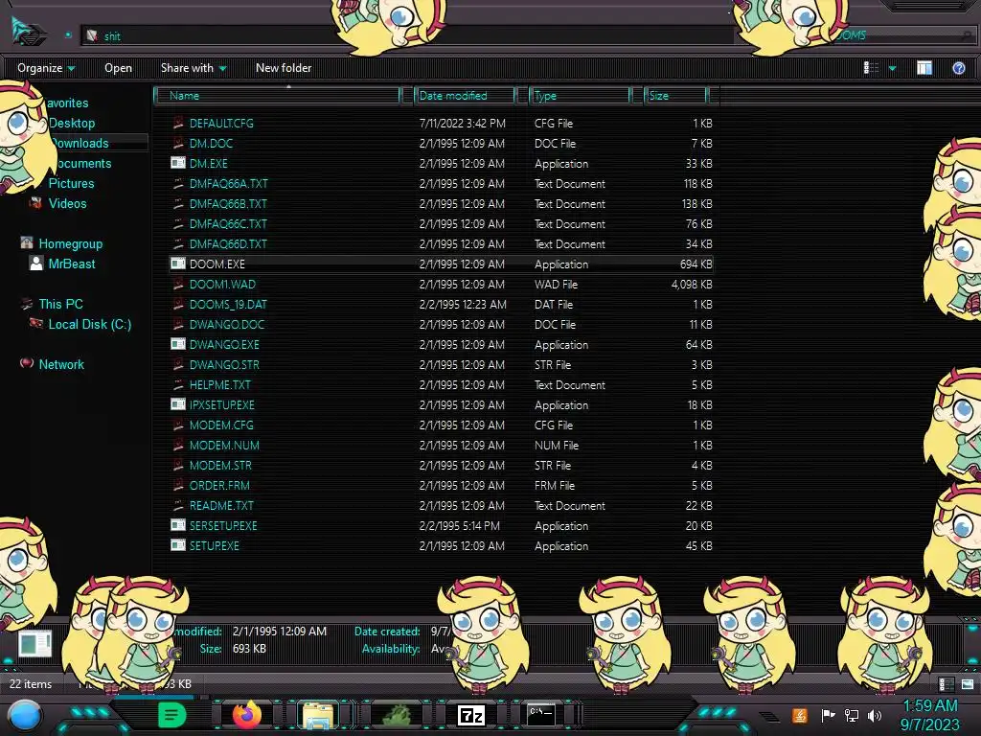Select Homegroup in the navigation pane
Viewport: 981px width, 736px height.
(70, 243)
